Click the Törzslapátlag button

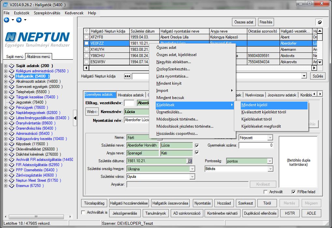pos(94,203)
